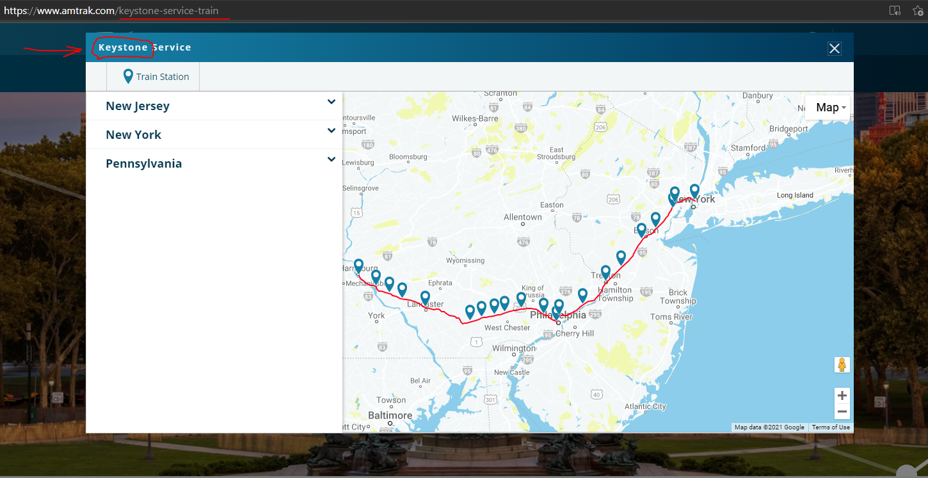Select the station marker at Harrisburg
Viewport: 928px width, 478px height.
point(358,267)
